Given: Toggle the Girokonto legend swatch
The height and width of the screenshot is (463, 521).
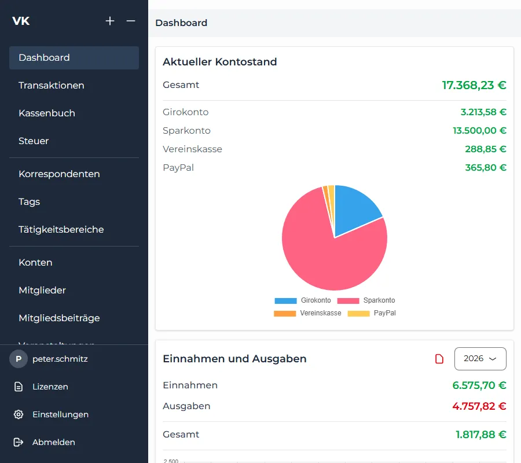Looking at the screenshot, I should coord(285,300).
